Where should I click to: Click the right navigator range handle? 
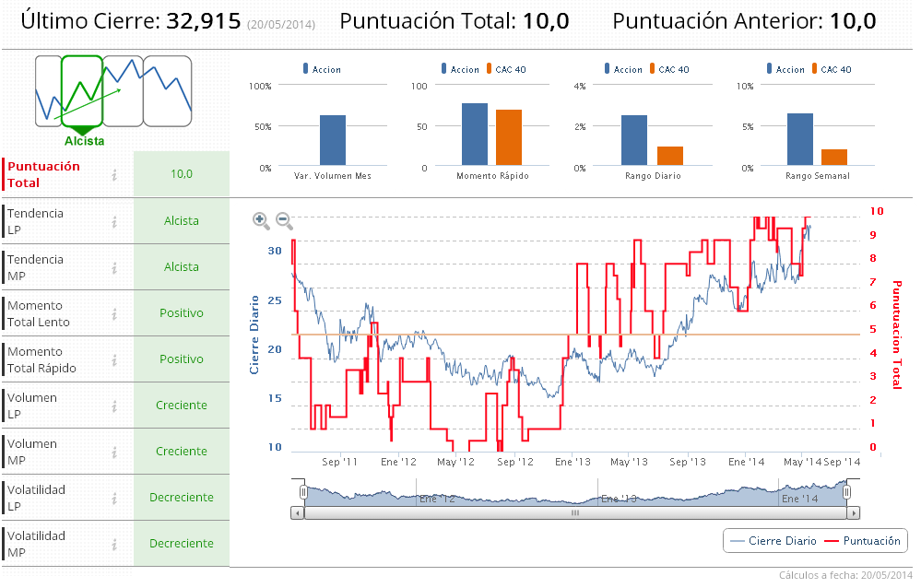[846, 492]
